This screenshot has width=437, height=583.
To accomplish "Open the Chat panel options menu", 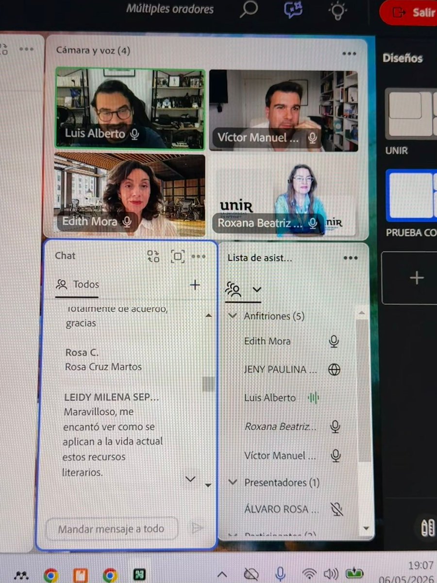I will pyautogui.click(x=199, y=257).
